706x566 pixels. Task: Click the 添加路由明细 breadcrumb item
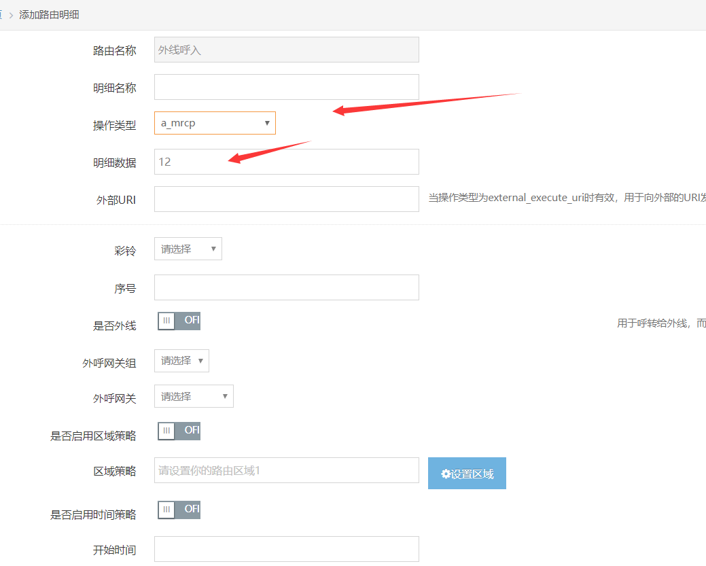pyautogui.click(x=49, y=14)
